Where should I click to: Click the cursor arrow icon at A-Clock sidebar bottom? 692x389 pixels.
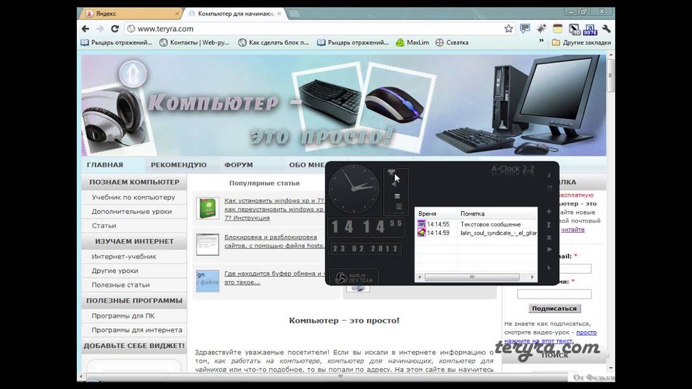click(549, 267)
